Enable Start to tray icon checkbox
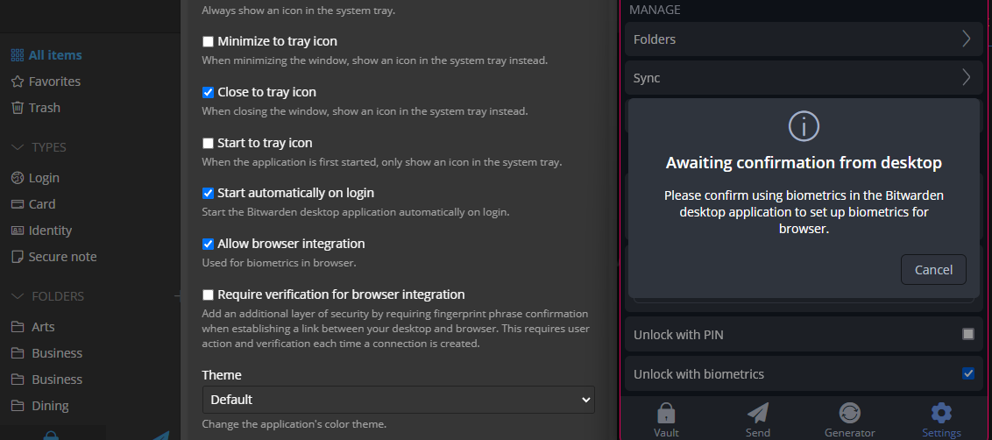992x440 pixels. coord(208,143)
